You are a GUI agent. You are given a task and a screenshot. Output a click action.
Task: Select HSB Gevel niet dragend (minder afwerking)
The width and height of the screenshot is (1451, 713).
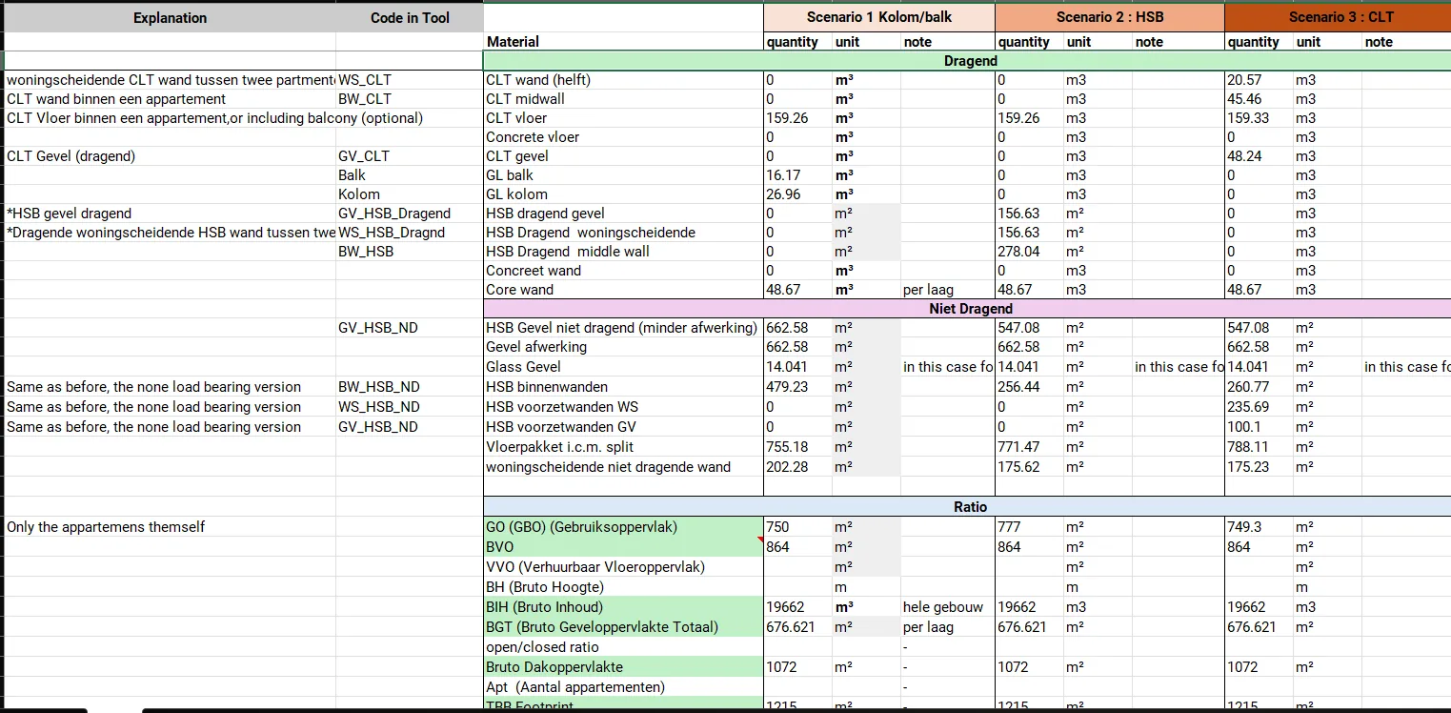click(x=623, y=328)
